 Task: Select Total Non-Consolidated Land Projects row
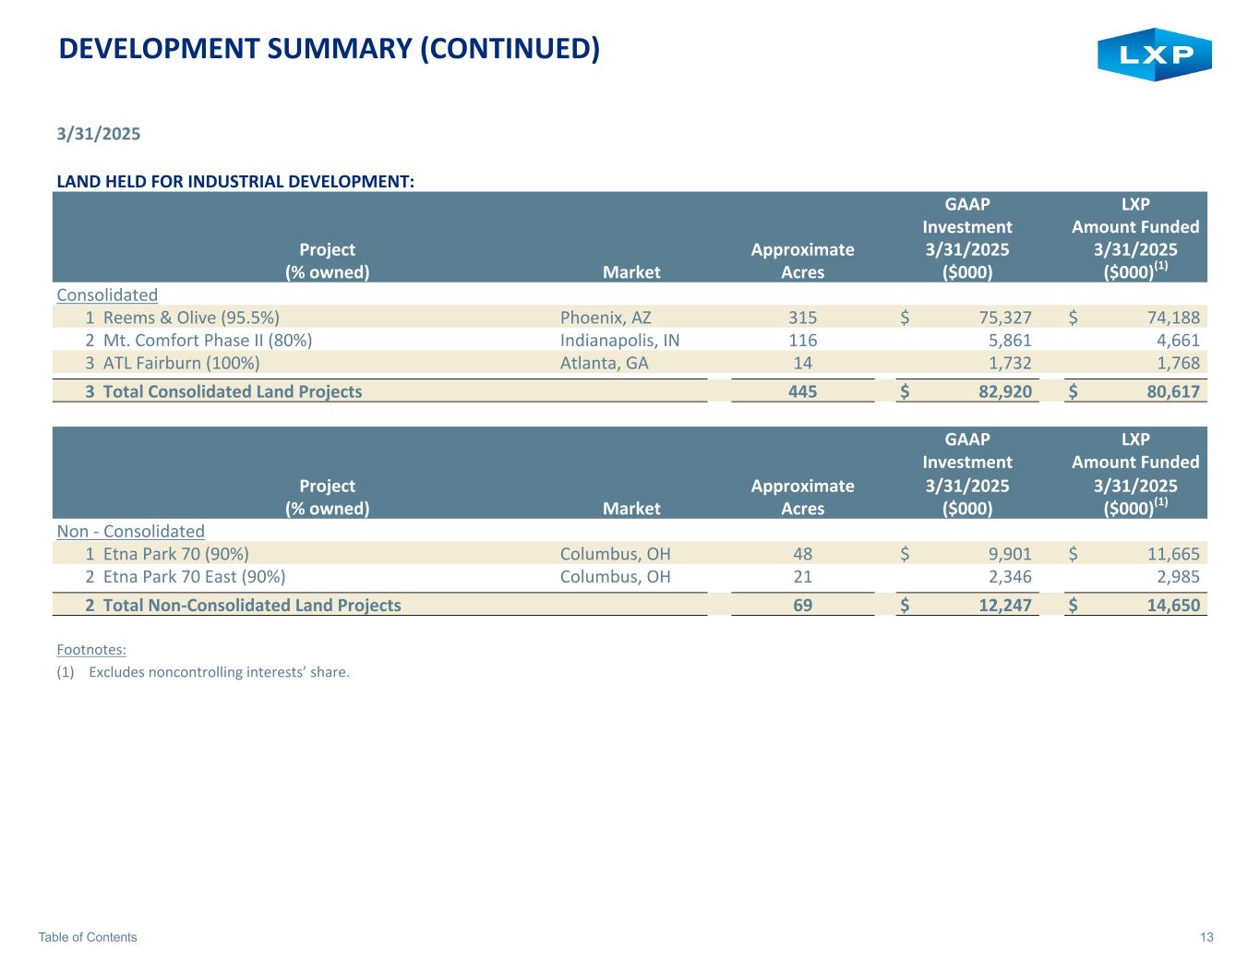[x=251, y=606]
